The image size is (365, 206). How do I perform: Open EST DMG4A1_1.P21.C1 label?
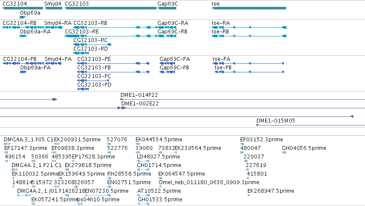pyautogui.click(x=36, y=165)
